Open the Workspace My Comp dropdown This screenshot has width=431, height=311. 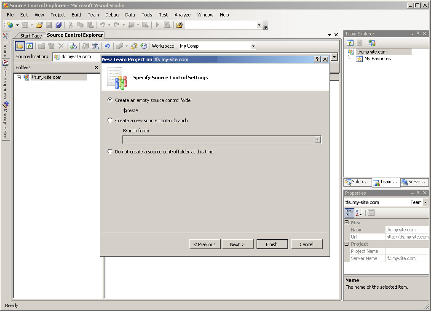[x=253, y=46]
